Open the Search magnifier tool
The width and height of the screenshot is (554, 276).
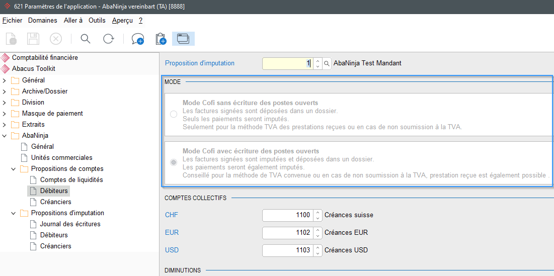(x=86, y=39)
